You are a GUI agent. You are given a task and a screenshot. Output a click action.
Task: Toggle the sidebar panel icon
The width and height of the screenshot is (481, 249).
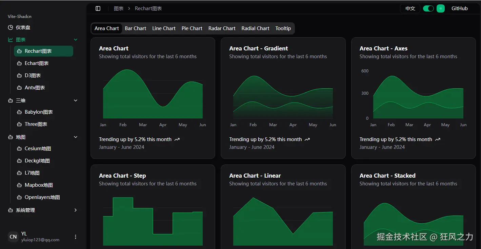[98, 8]
